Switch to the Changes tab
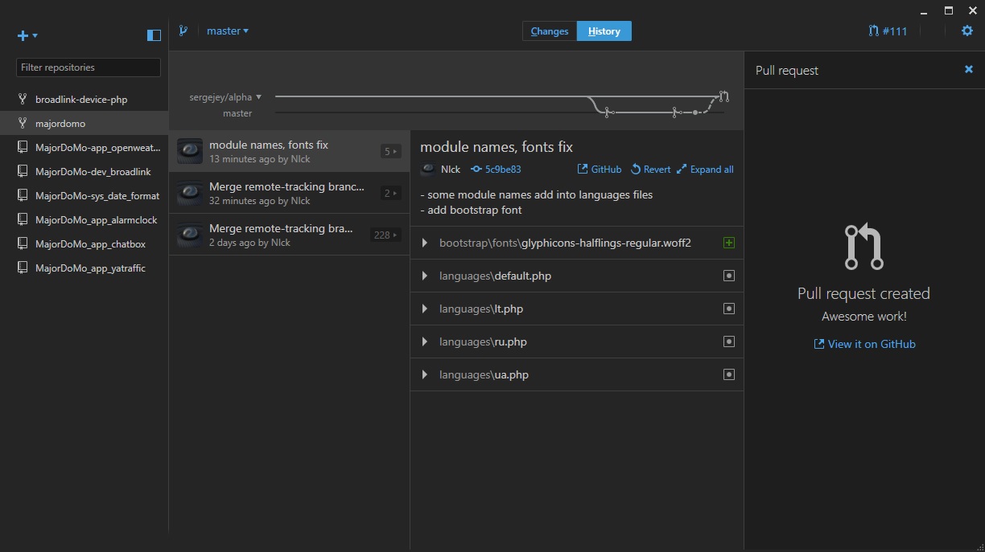This screenshot has height=552, width=985. click(x=550, y=31)
